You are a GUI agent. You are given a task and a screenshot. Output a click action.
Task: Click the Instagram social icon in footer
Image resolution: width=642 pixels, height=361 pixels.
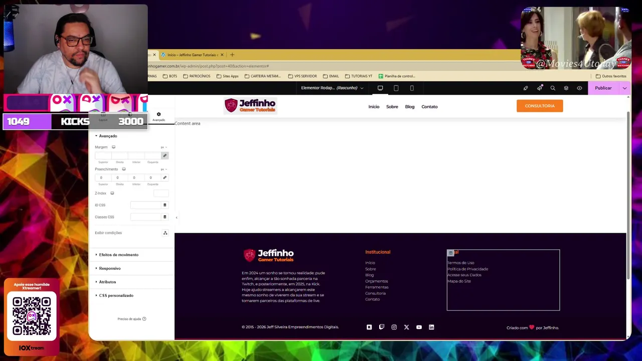(x=394, y=327)
